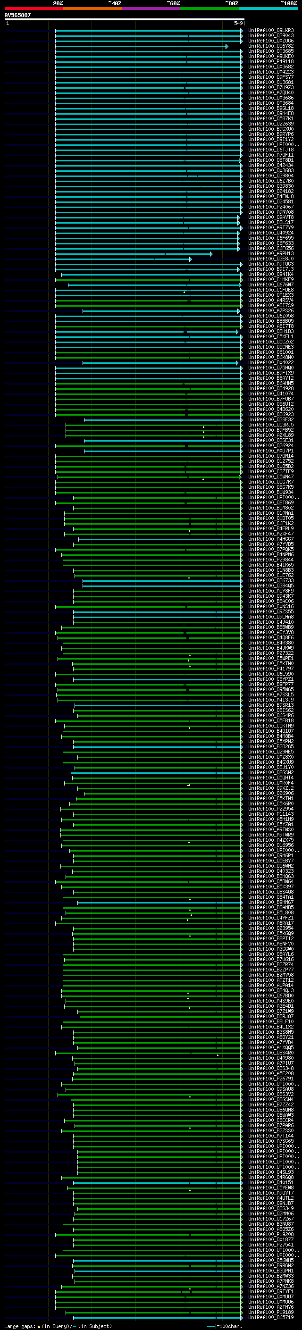Click label UniRef100_B9RYP6
Screen dimensions: 302x1330
(271, 134)
